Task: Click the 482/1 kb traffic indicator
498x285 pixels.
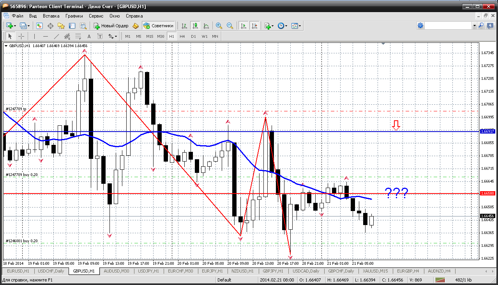Action: pyautogui.click(x=464, y=280)
